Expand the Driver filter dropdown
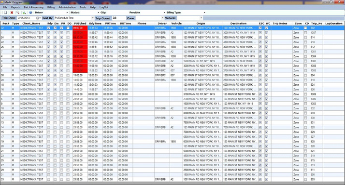The height and width of the screenshot is (185, 345). tap(67, 13)
